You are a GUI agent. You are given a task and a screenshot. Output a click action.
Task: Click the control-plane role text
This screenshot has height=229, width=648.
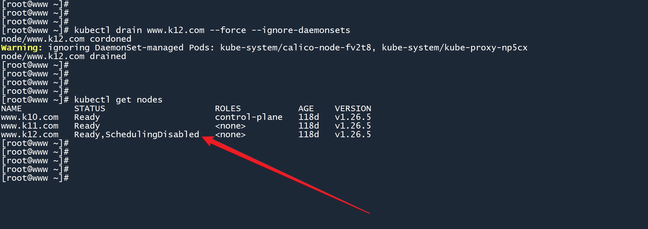(249, 117)
